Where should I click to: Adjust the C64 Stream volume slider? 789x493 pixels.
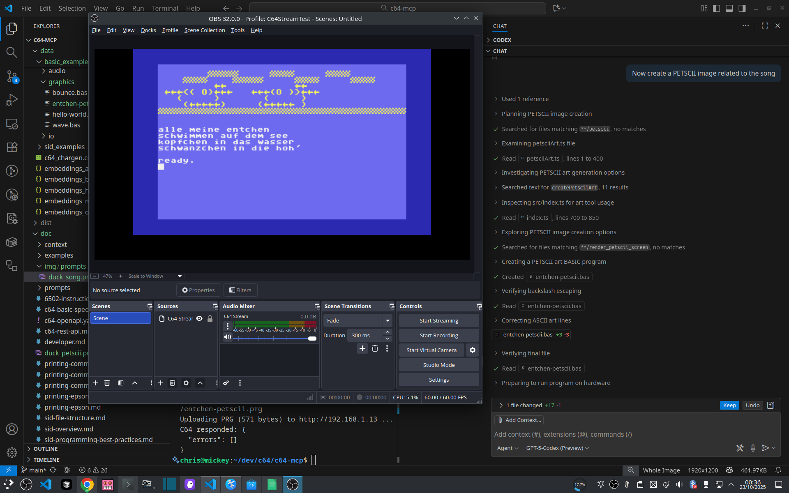312,339
